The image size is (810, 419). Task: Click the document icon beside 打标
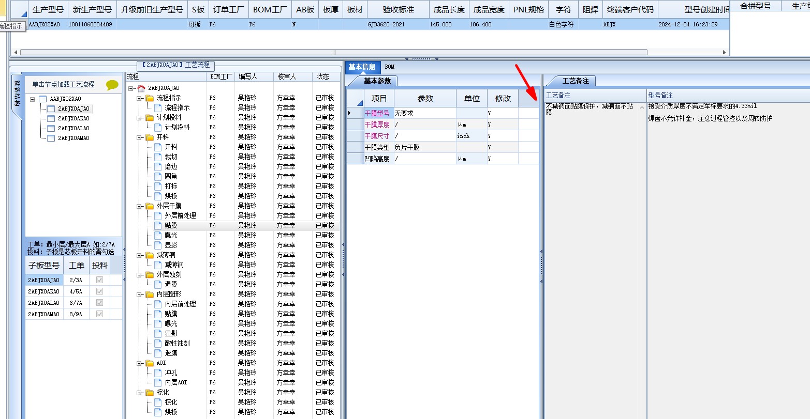pos(158,186)
